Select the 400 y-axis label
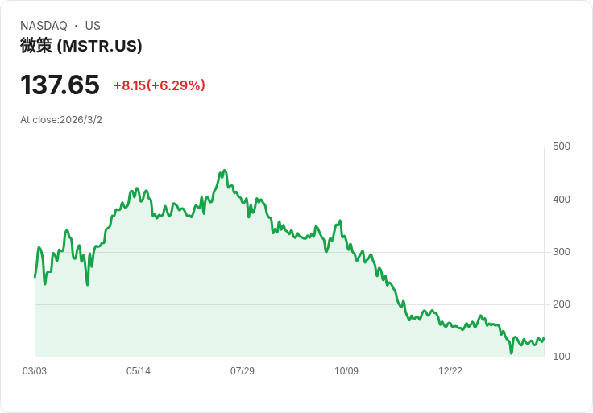 (x=562, y=200)
